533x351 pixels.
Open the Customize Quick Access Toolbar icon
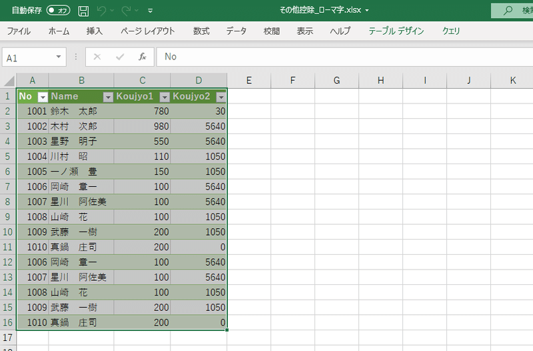tap(151, 11)
